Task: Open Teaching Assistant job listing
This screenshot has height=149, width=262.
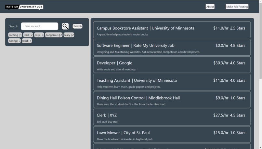Action: (x=172, y=82)
